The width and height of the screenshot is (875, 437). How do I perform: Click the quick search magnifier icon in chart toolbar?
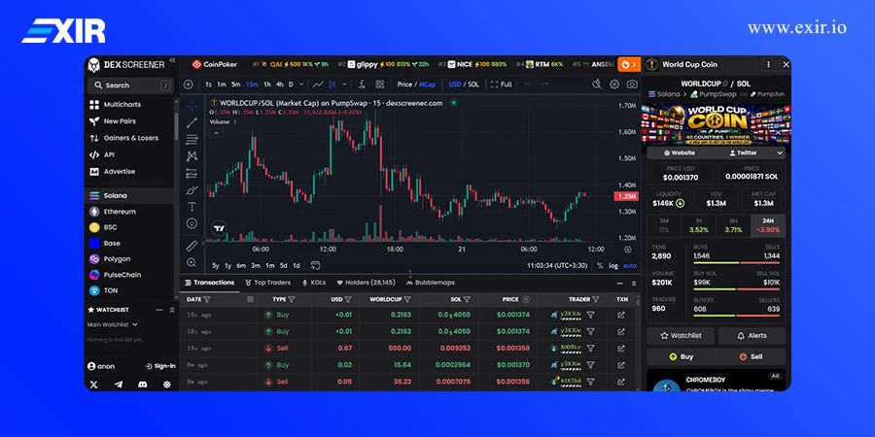(x=597, y=84)
